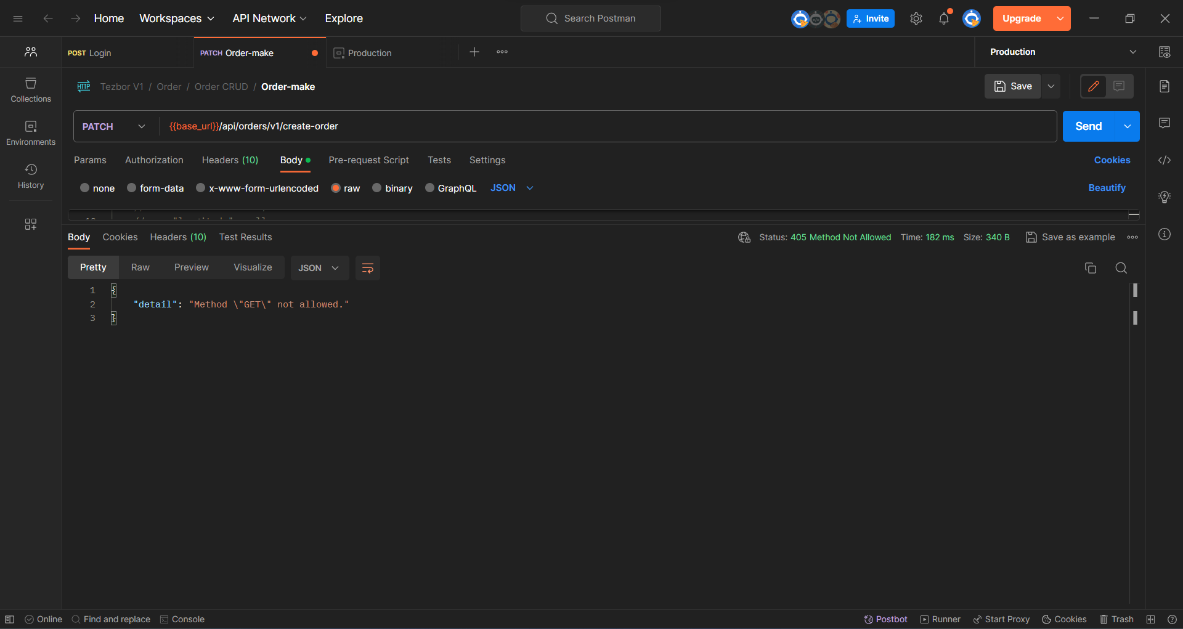The height and width of the screenshot is (629, 1183).
Task: Click the Send button
Action: (1088, 126)
